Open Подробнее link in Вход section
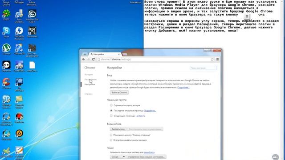 click(183, 88)
